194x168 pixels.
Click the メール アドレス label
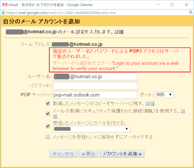pyautogui.click(x=36, y=44)
